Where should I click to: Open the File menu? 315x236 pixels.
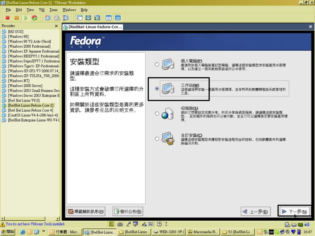pos(8,9)
